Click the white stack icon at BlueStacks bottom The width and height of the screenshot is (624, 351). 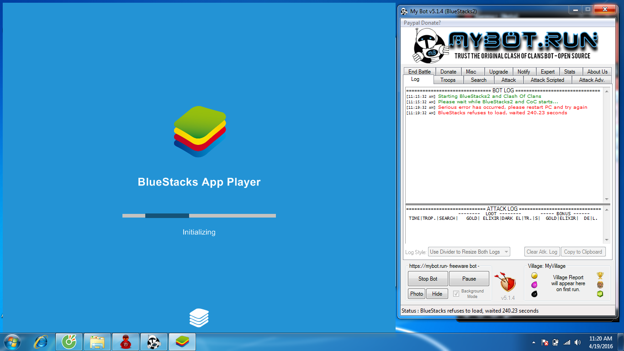199,318
